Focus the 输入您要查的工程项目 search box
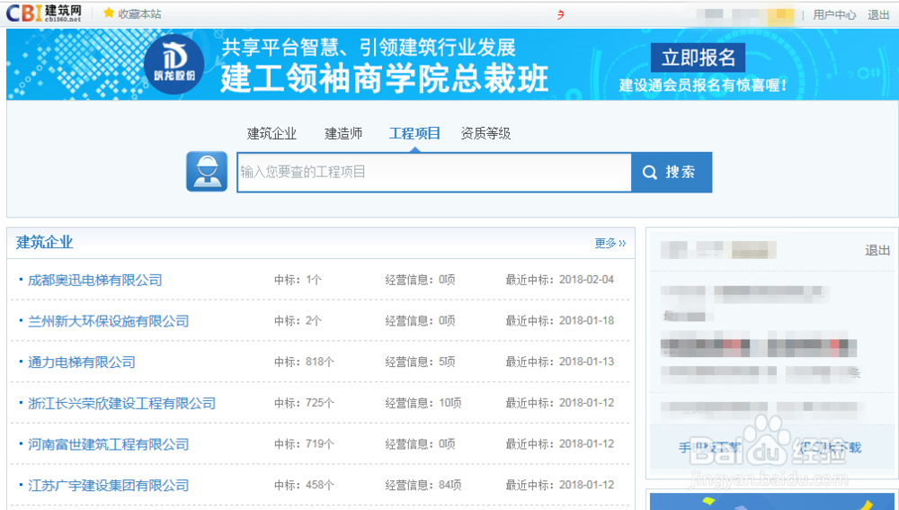Image resolution: width=899 pixels, height=510 pixels. pos(434,172)
